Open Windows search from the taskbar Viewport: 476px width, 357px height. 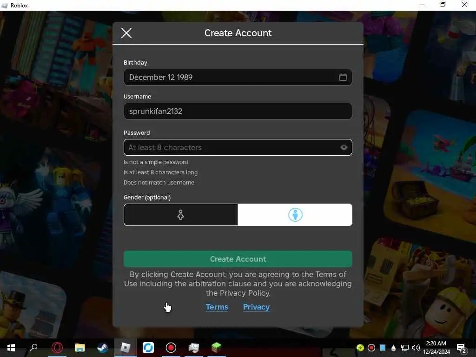33,348
